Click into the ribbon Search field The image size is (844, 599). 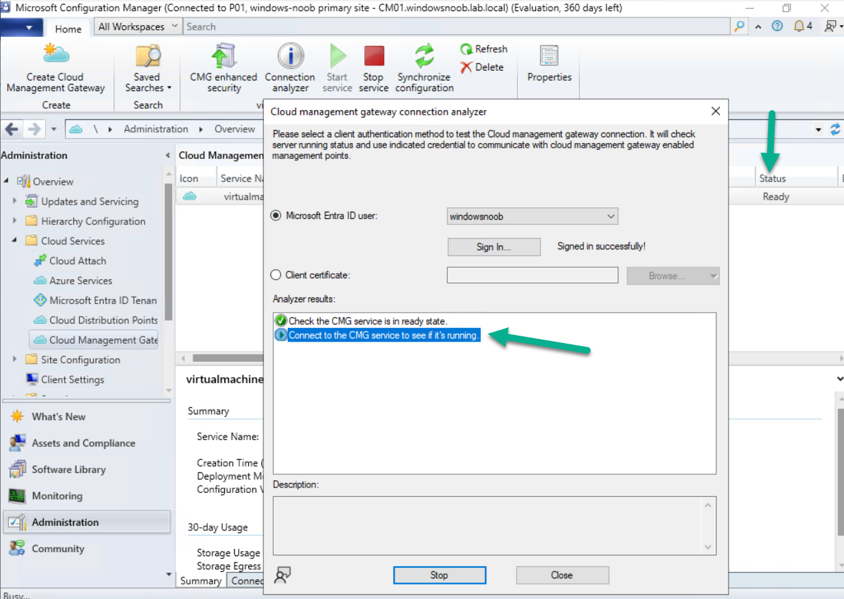[457, 26]
